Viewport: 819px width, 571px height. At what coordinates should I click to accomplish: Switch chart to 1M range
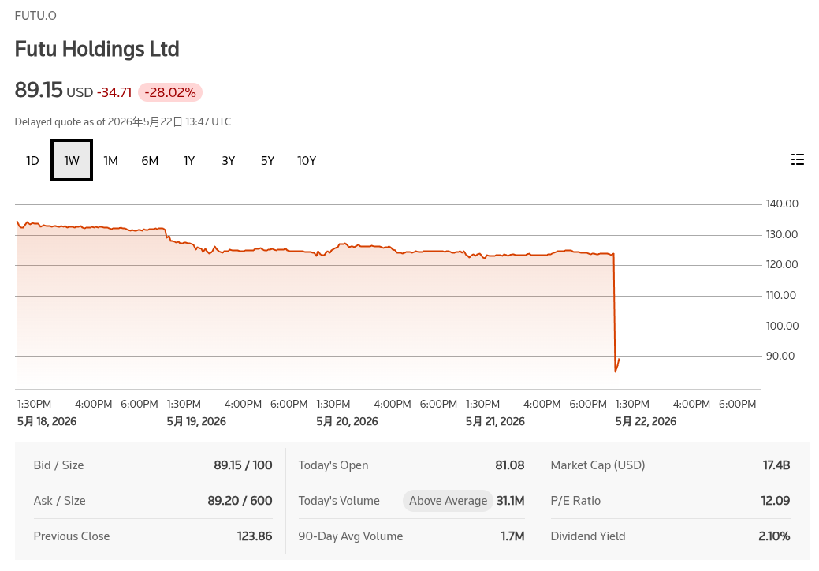click(x=110, y=160)
